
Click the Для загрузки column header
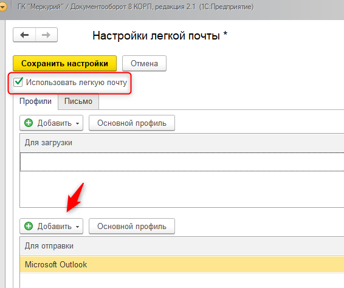point(182,143)
